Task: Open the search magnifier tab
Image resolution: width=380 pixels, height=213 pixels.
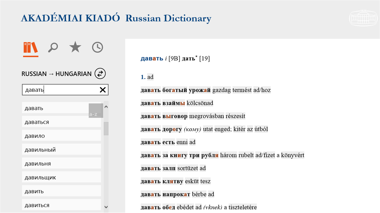Action: click(x=53, y=48)
